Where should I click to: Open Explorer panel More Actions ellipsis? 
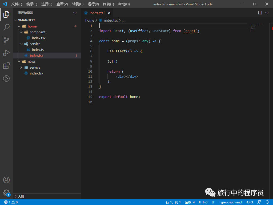coord(75,13)
